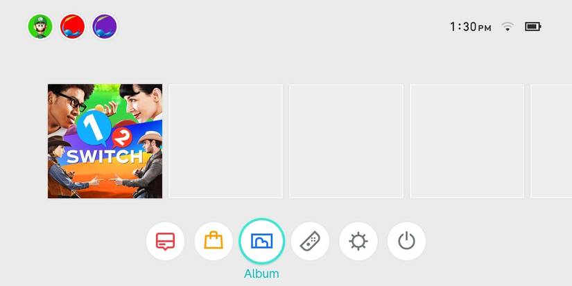Select the Power sleep mode icon
The width and height of the screenshot is (572, 286).
click(406, 241)
